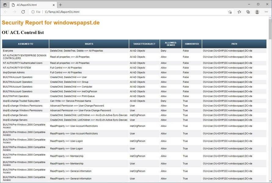This screenshot has height=183, width=272.
Task: Click the address bar with C:/Temp path
Action: pyautogui.click(x=122, y=12)
